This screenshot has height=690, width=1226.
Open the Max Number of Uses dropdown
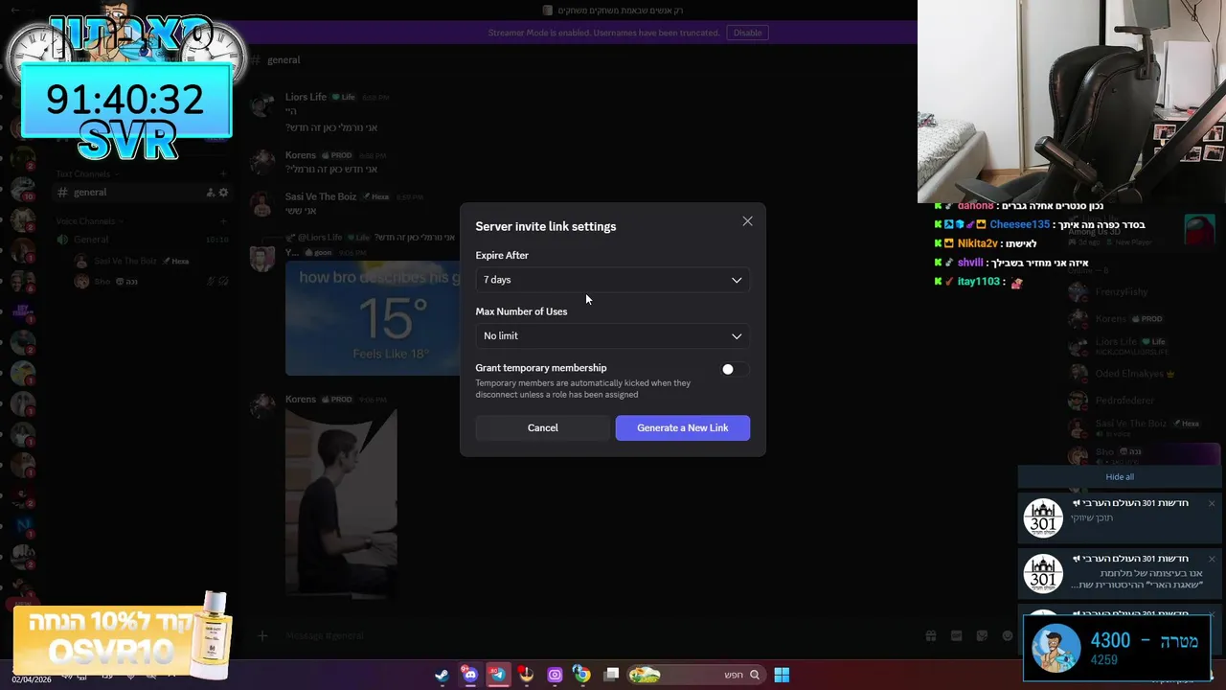[x=612, y=335]
